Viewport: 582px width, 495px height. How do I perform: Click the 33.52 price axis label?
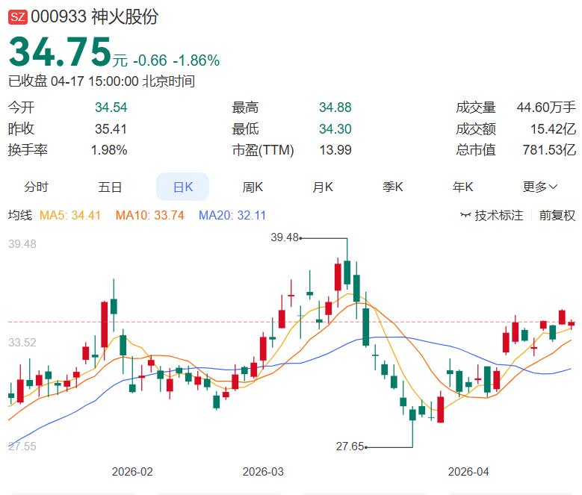coord(22,342)
